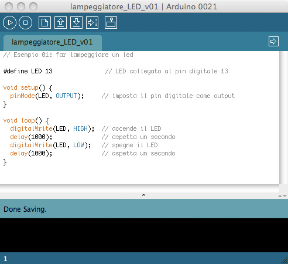Screen dimensions: 288x264
Task: Click the 'Done Saving.' status message bar
Action: tap(144, 209)
